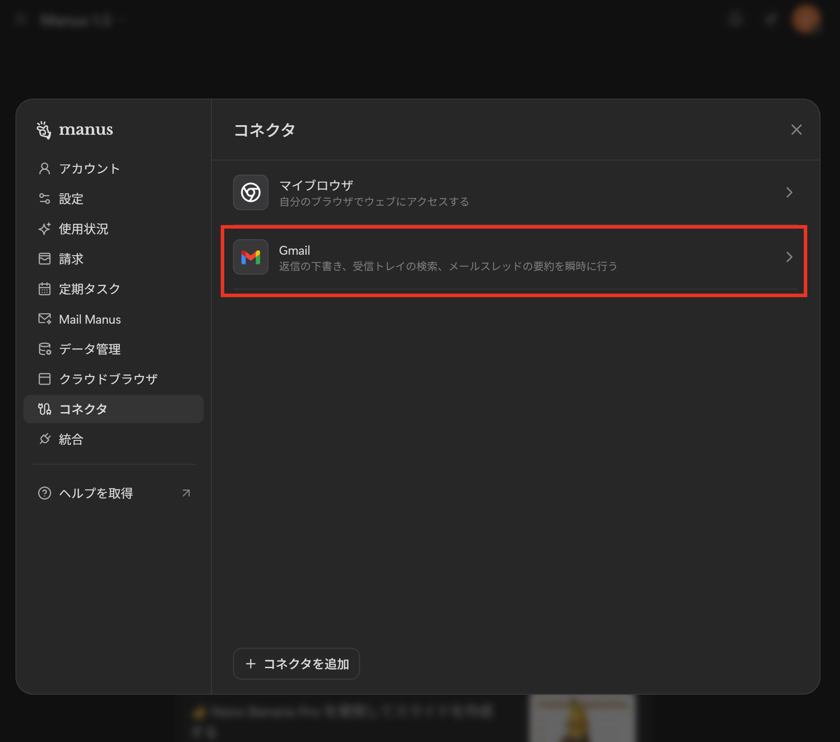
Task: Click the orange profile avatar
Action: [x=805, y=19]
